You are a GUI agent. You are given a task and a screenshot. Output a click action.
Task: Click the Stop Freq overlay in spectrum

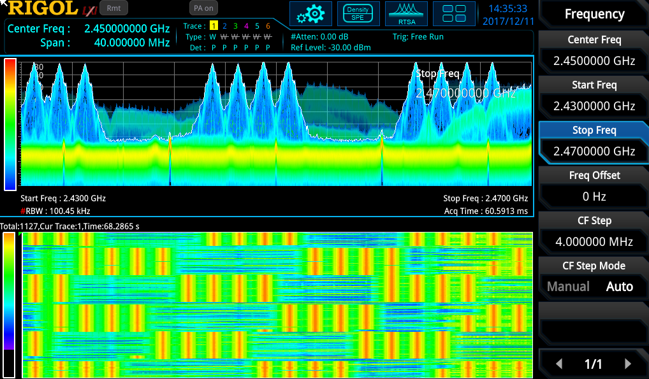pyautogui.click(x=465, y=83)
